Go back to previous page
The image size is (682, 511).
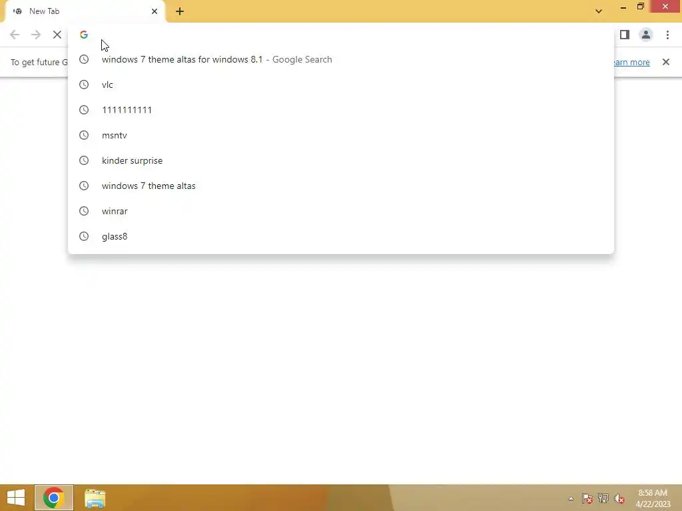(15, 35)
